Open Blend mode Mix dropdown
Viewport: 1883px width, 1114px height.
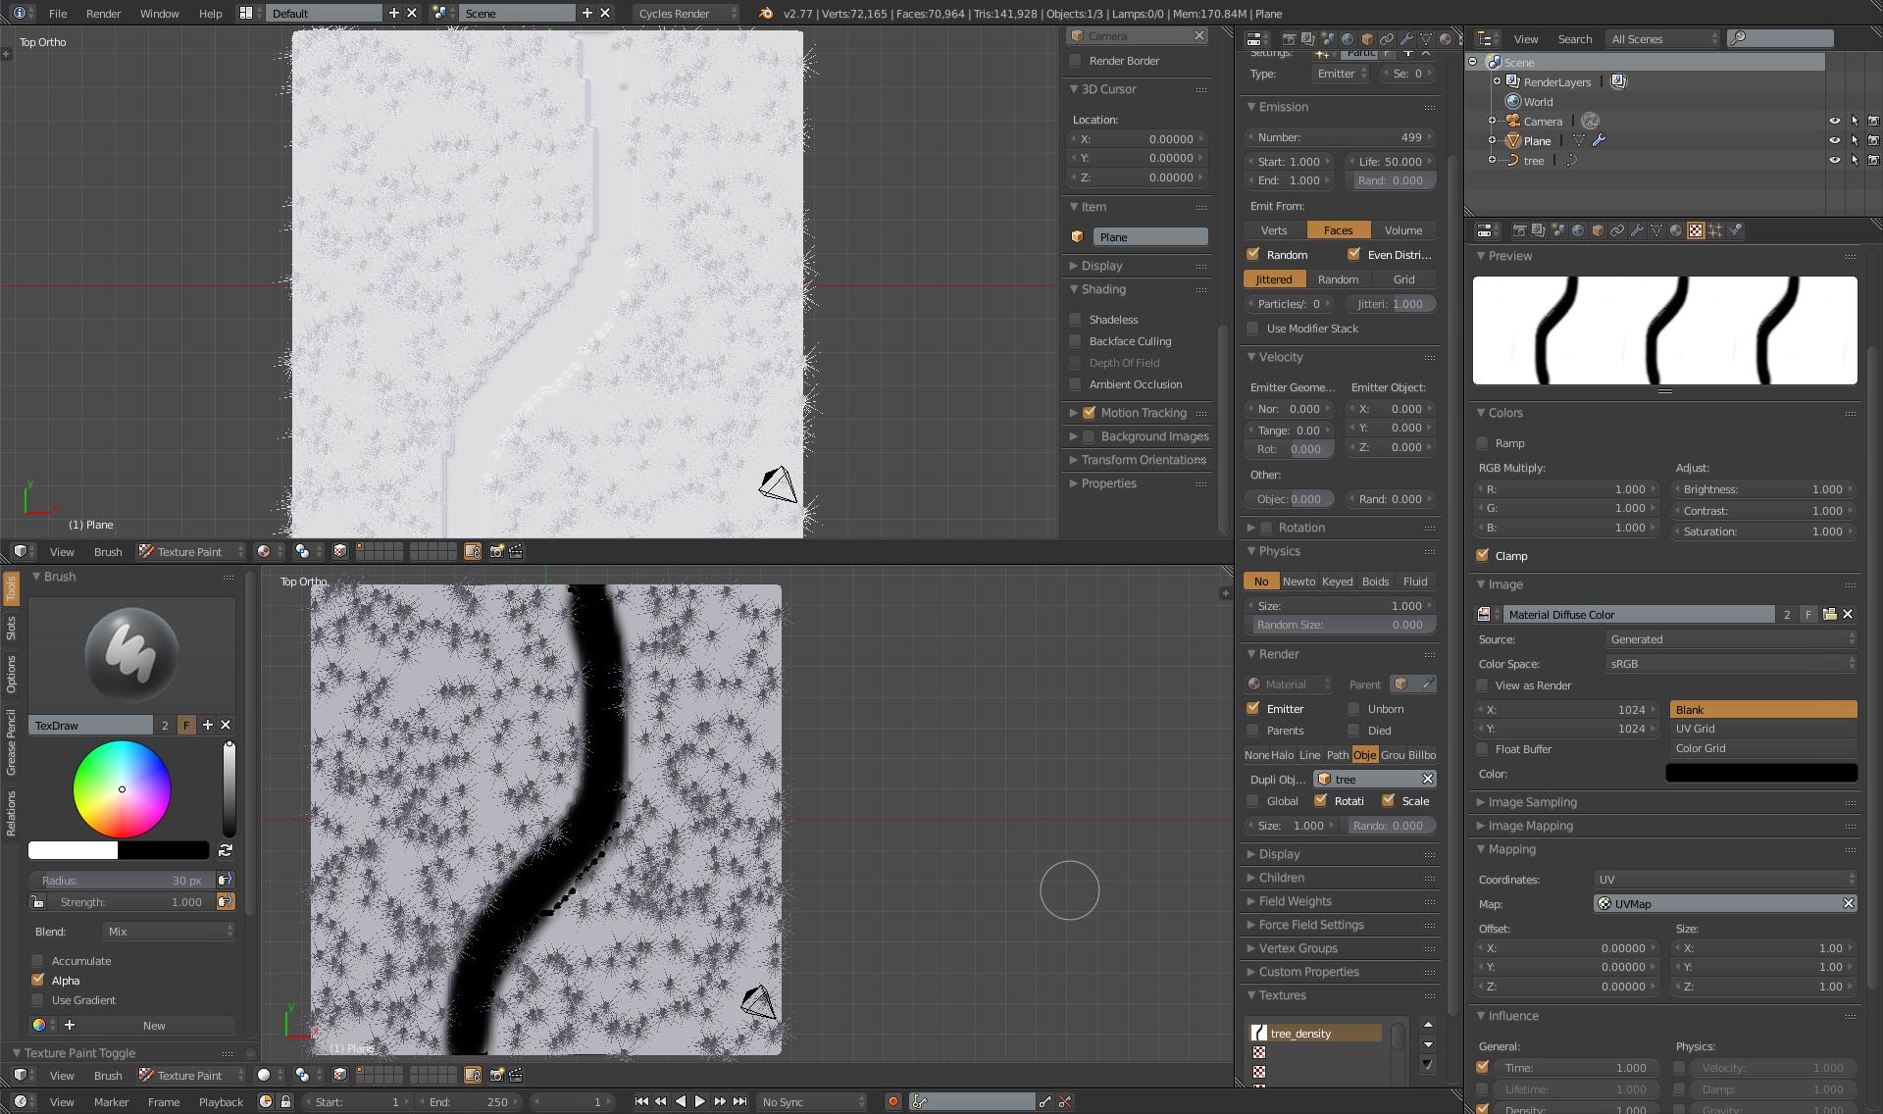(169, 931)
